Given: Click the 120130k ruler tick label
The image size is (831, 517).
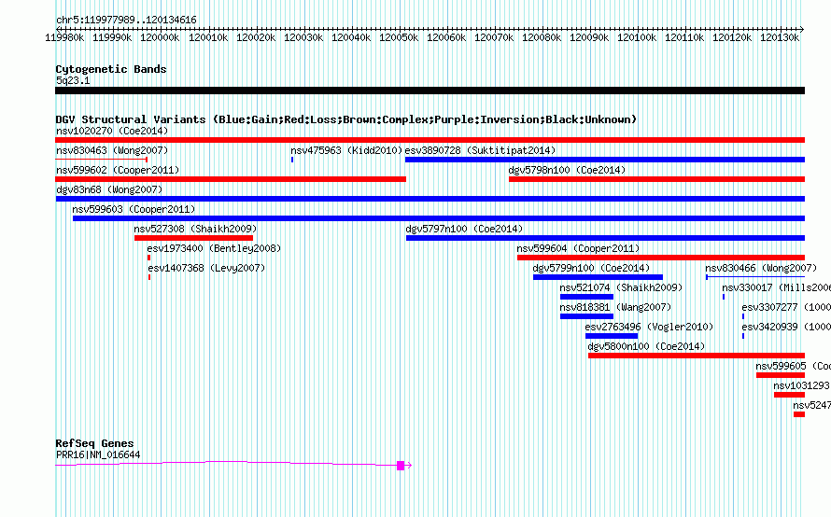Looking at the screenshot, I should [x=780, y=38].
